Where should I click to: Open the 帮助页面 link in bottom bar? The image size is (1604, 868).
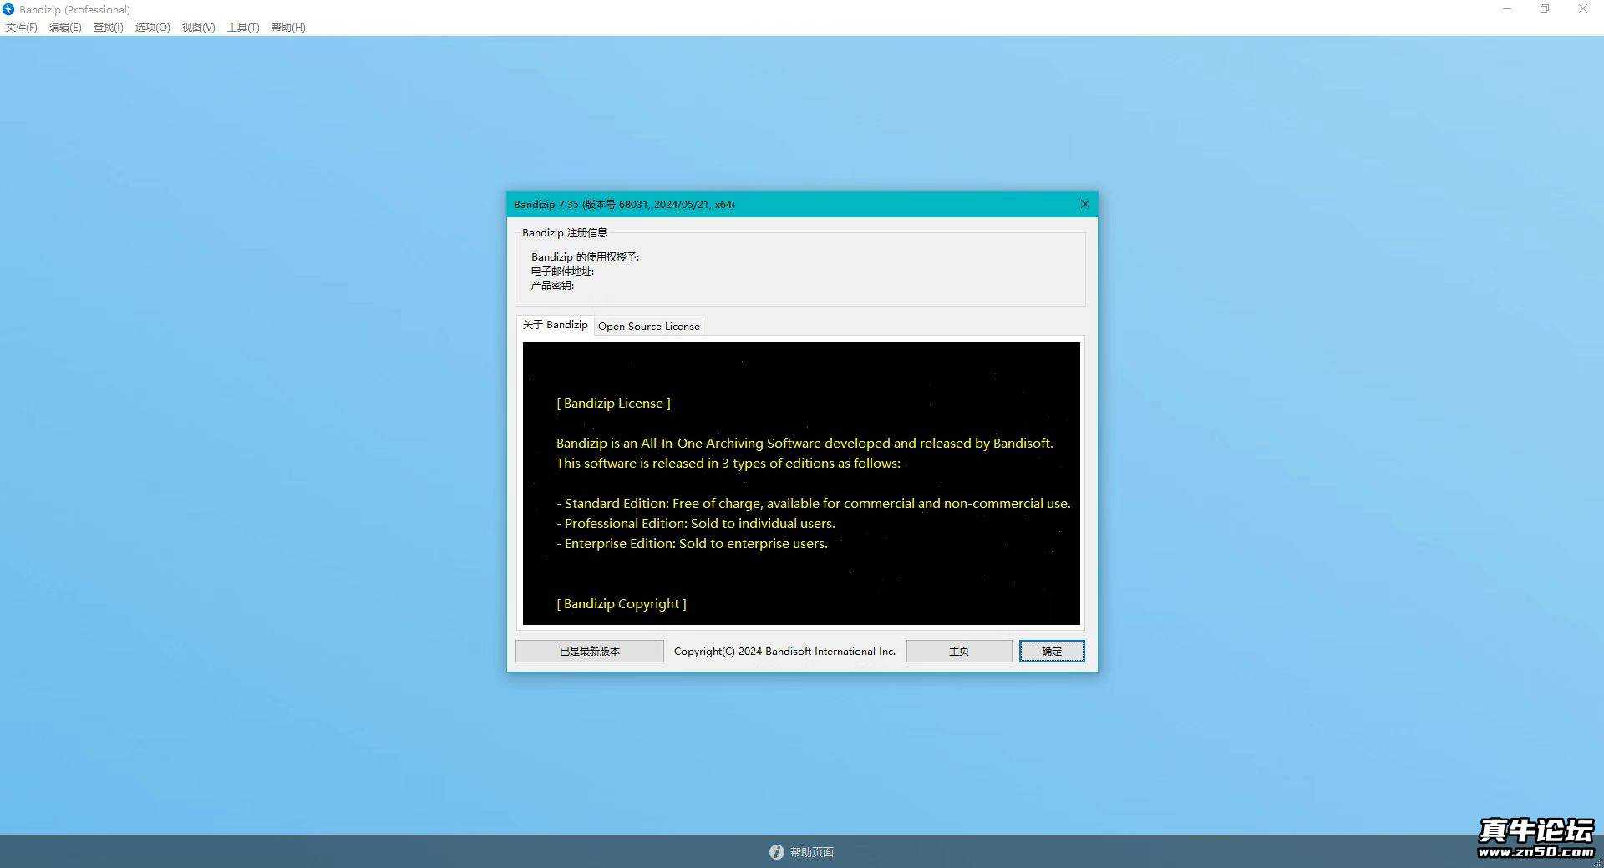[x=812, y=852]
